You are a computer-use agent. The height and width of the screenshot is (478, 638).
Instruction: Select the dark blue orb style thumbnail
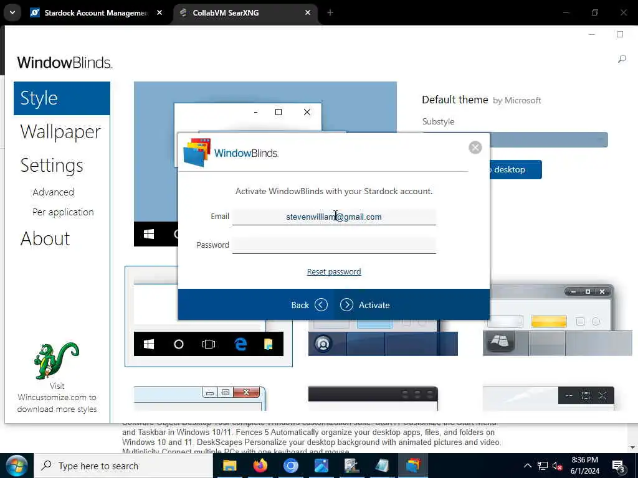pyautogui.click(x=383, y=338)
